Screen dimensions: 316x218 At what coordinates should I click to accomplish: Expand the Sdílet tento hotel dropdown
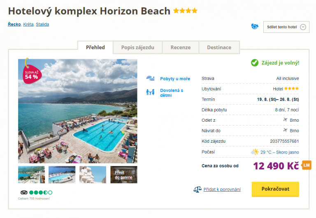pos(303,27)
